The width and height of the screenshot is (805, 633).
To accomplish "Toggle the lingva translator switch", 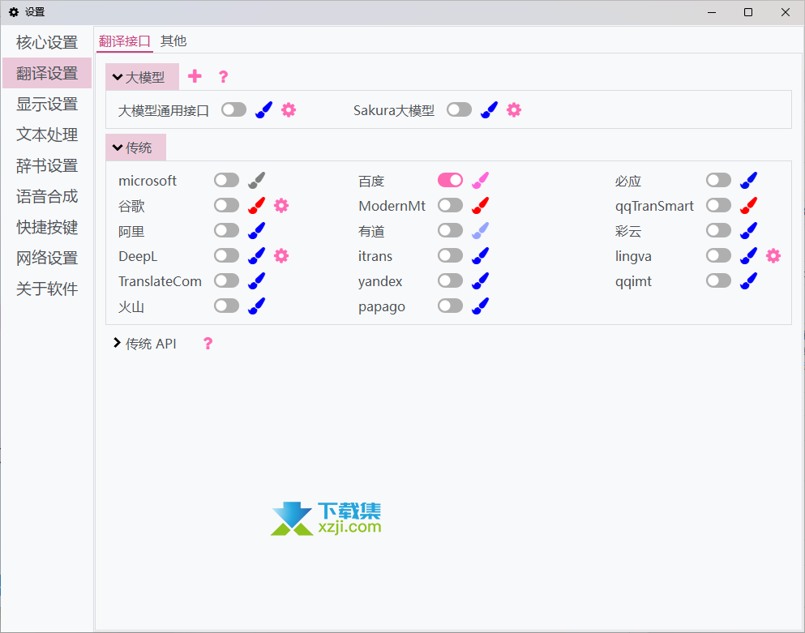I will tap(719, 255).
